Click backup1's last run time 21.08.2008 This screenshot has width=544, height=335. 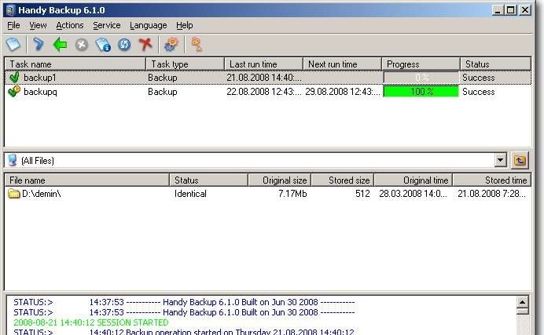tap(263, 77)
